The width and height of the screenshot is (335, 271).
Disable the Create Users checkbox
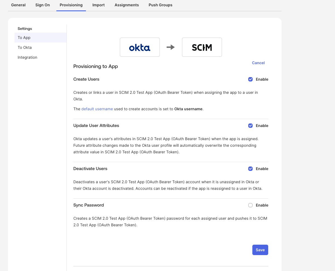pos(250,79)
